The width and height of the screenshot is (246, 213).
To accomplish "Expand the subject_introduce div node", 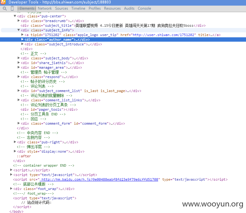I will click(22, 44).
